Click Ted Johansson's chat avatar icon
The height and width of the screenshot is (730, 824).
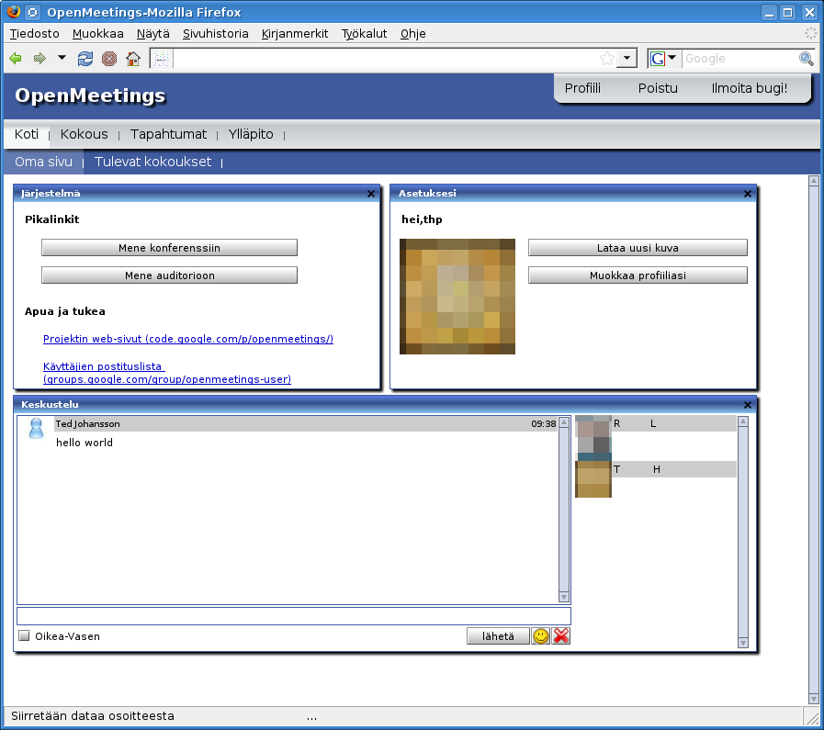(36, 428)
